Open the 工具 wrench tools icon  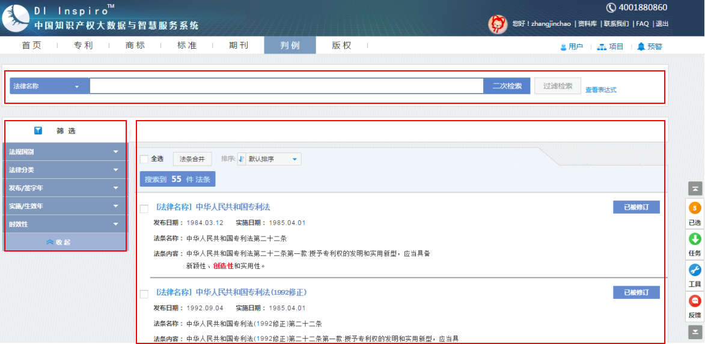pyautogui.click(x=694, y=270)
